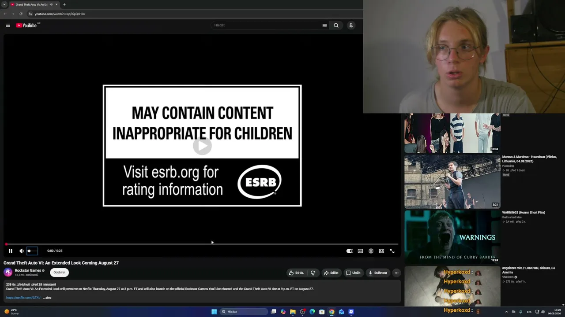Image resolution: width=565 pixels, height=317 pixels.
Task: Open the Windows Start menu
Action: coord(214,312)
